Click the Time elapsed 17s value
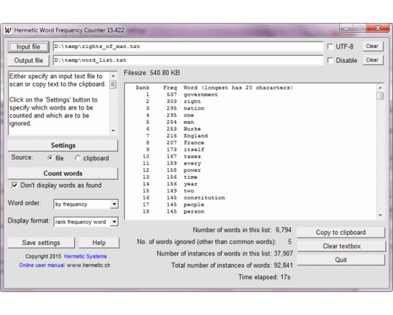The image size is (393, 315). [285, 277]
